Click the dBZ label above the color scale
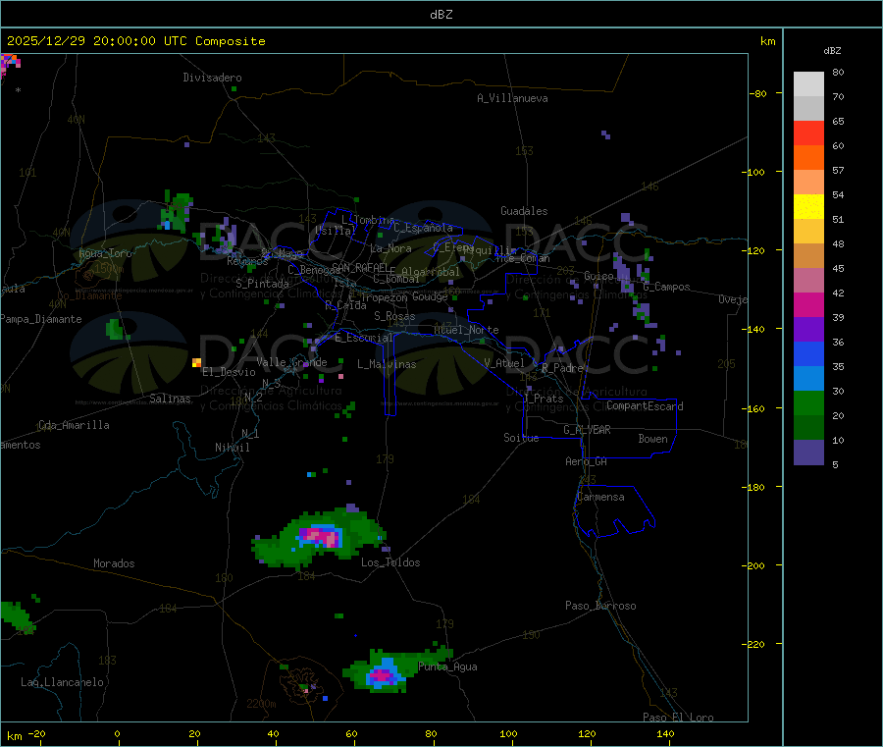This screenshot has height=747, width=883. tap(832, 51)
